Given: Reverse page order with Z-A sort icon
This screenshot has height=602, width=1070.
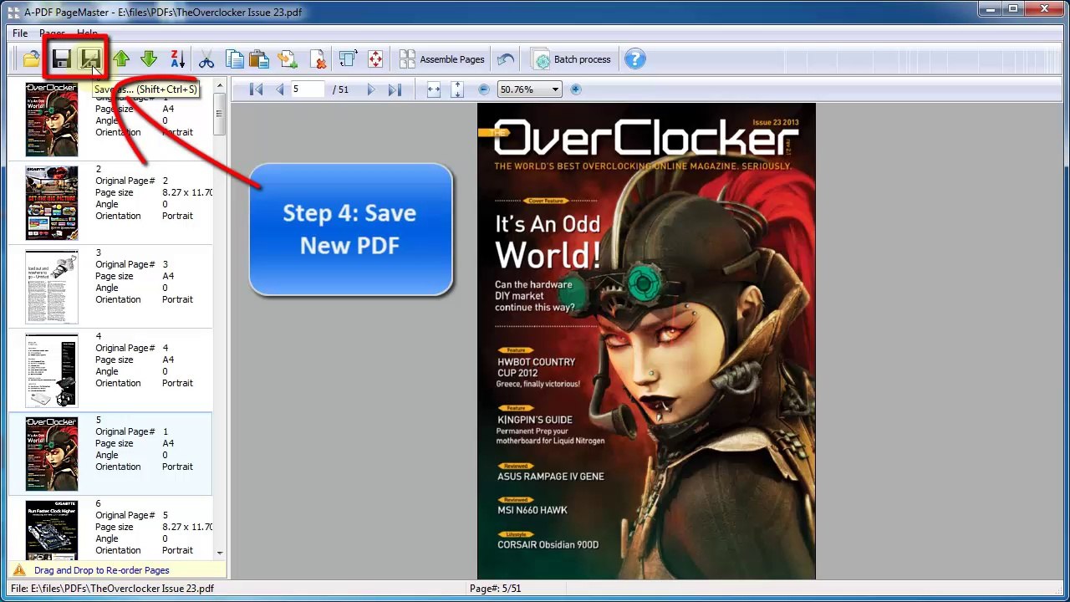Looking at the screenshot, I should click(177, 59).
